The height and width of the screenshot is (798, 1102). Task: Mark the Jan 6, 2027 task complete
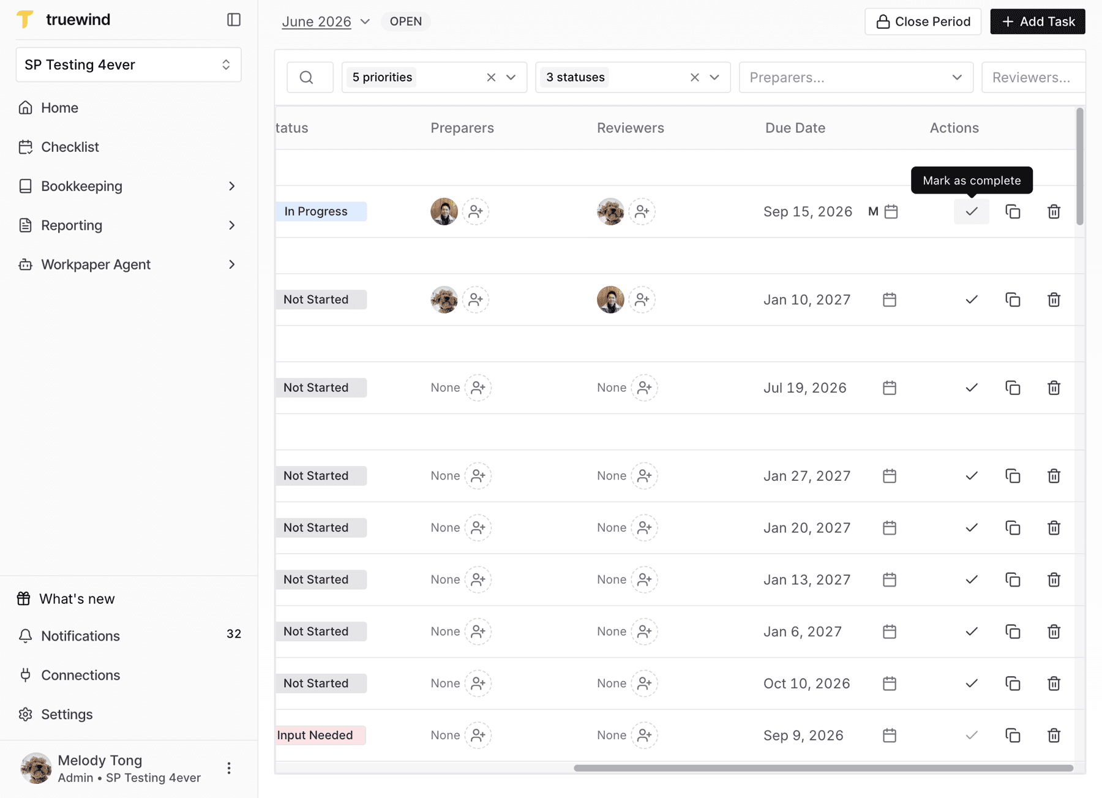pos(972,631)
